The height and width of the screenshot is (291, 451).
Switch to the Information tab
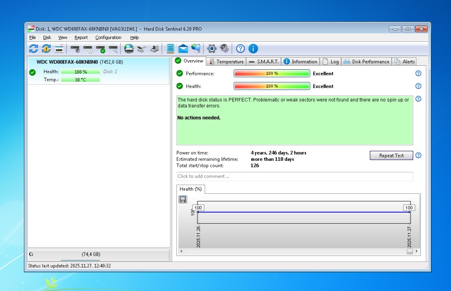click(300, 62)
